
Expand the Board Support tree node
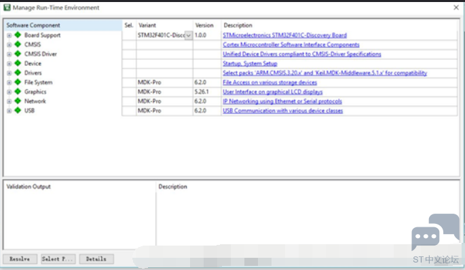coord(10,35)
